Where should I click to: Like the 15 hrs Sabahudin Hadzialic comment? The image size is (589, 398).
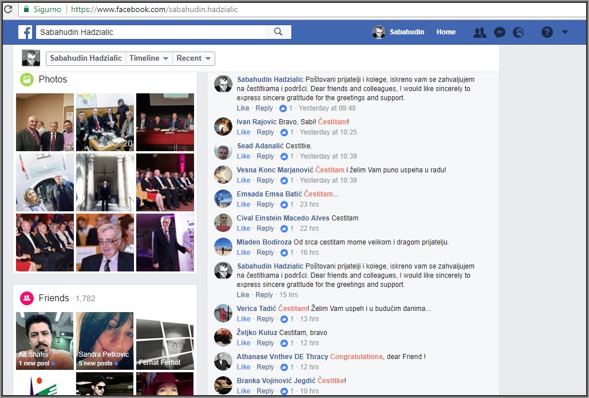tap(243, 295)
